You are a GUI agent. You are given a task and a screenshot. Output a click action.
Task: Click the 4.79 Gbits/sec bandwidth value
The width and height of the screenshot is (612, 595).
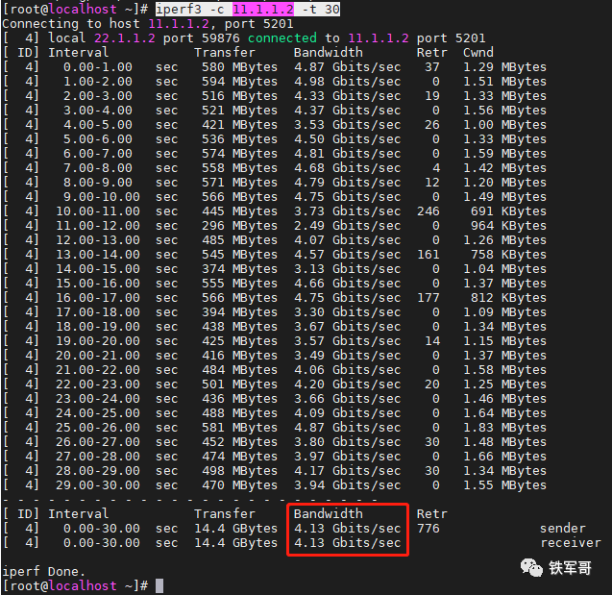(348, 183)
